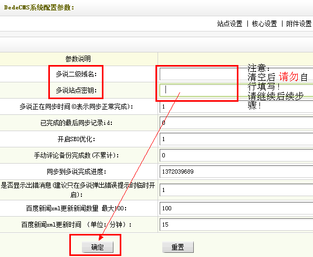
Task: Open the 站点设置 tab
Action: [229, 24]
